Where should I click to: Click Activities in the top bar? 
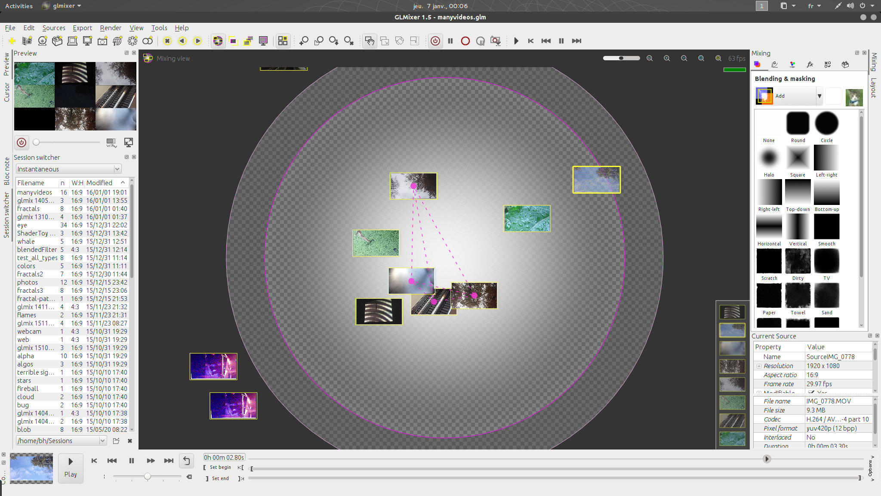(19, 6)
